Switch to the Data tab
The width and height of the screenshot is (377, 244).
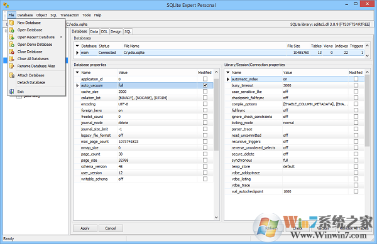[94, 31]
